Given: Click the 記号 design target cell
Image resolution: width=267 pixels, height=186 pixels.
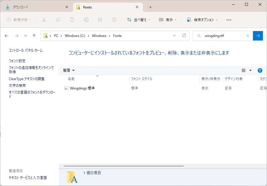Looking at the screenshot, I should pyautogui.click(x=228, y=88).
